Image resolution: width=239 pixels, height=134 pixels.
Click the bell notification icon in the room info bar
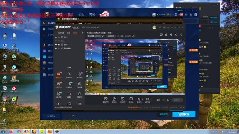coord(176,35)
